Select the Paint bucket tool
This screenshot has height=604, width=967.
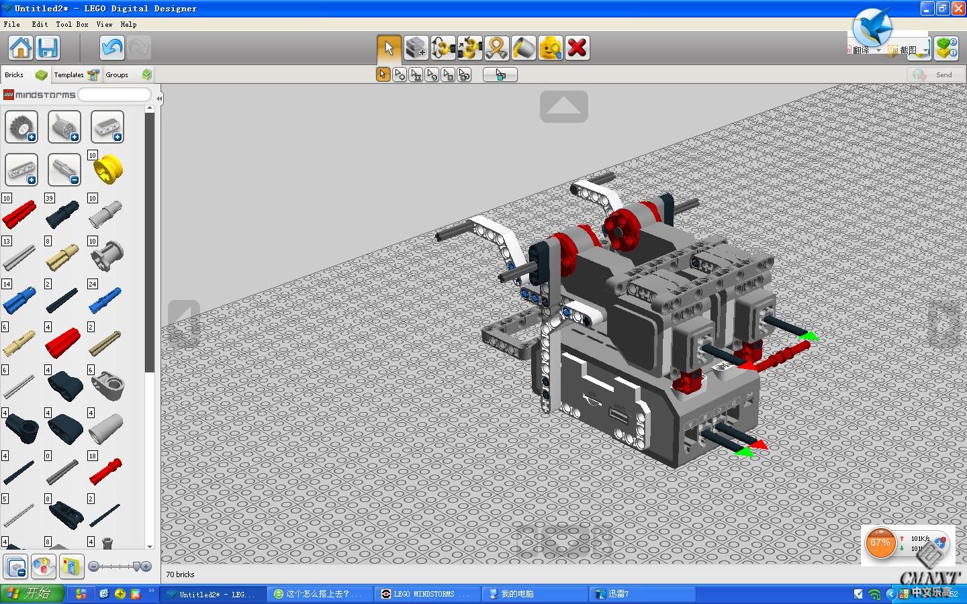[x=524, y=48]
